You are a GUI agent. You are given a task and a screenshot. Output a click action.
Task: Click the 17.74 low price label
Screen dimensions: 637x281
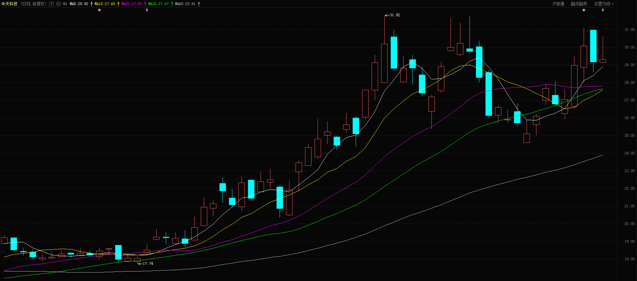pos(148,264)
